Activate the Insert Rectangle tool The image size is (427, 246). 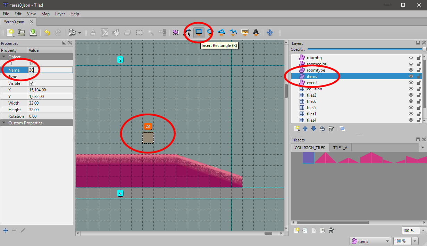199,32
